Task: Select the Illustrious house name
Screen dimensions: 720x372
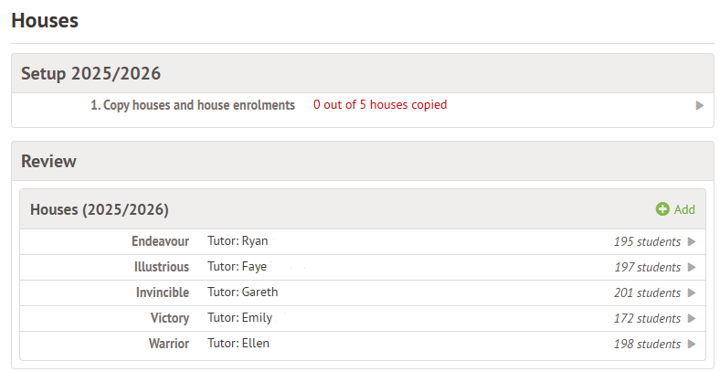Action: coord(162,267)
